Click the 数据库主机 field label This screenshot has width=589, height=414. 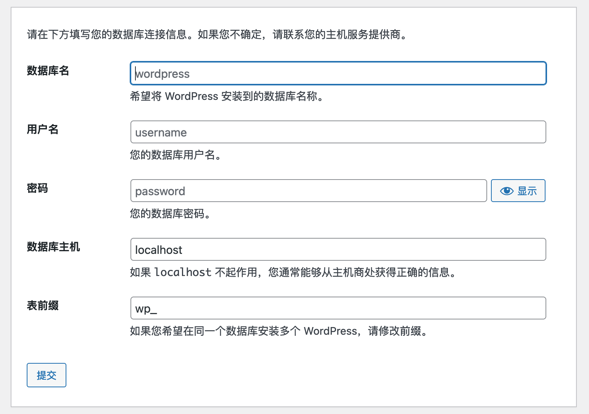[x=53, y=247]
